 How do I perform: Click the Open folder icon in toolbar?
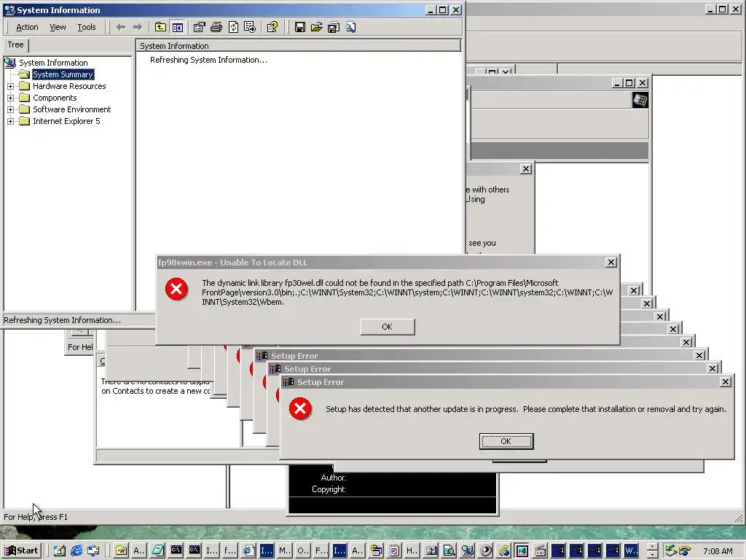316,27
